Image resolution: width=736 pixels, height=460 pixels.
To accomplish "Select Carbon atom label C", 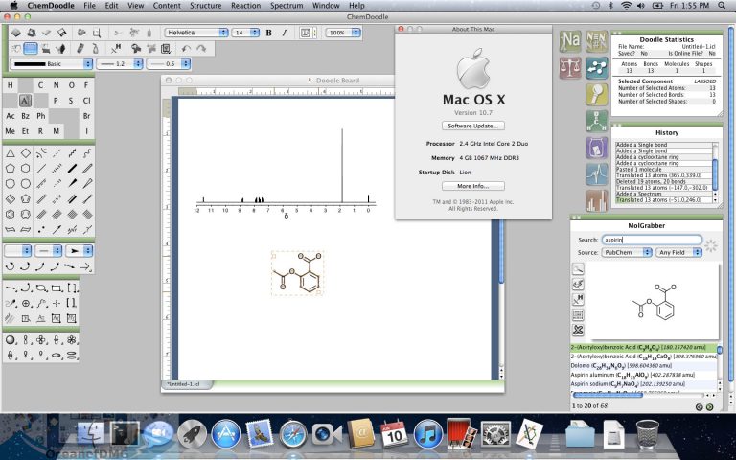I will coord(41,85).
